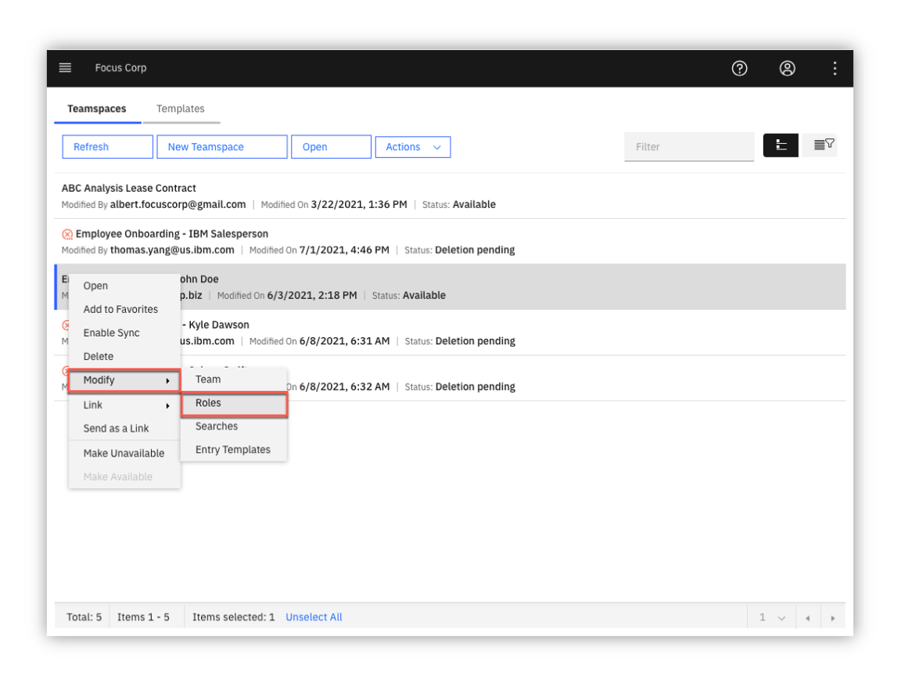Click thomas.yang@us.ibm.com modifier text
This screenshot has height=686, width=901.
[x=172, y=250]
